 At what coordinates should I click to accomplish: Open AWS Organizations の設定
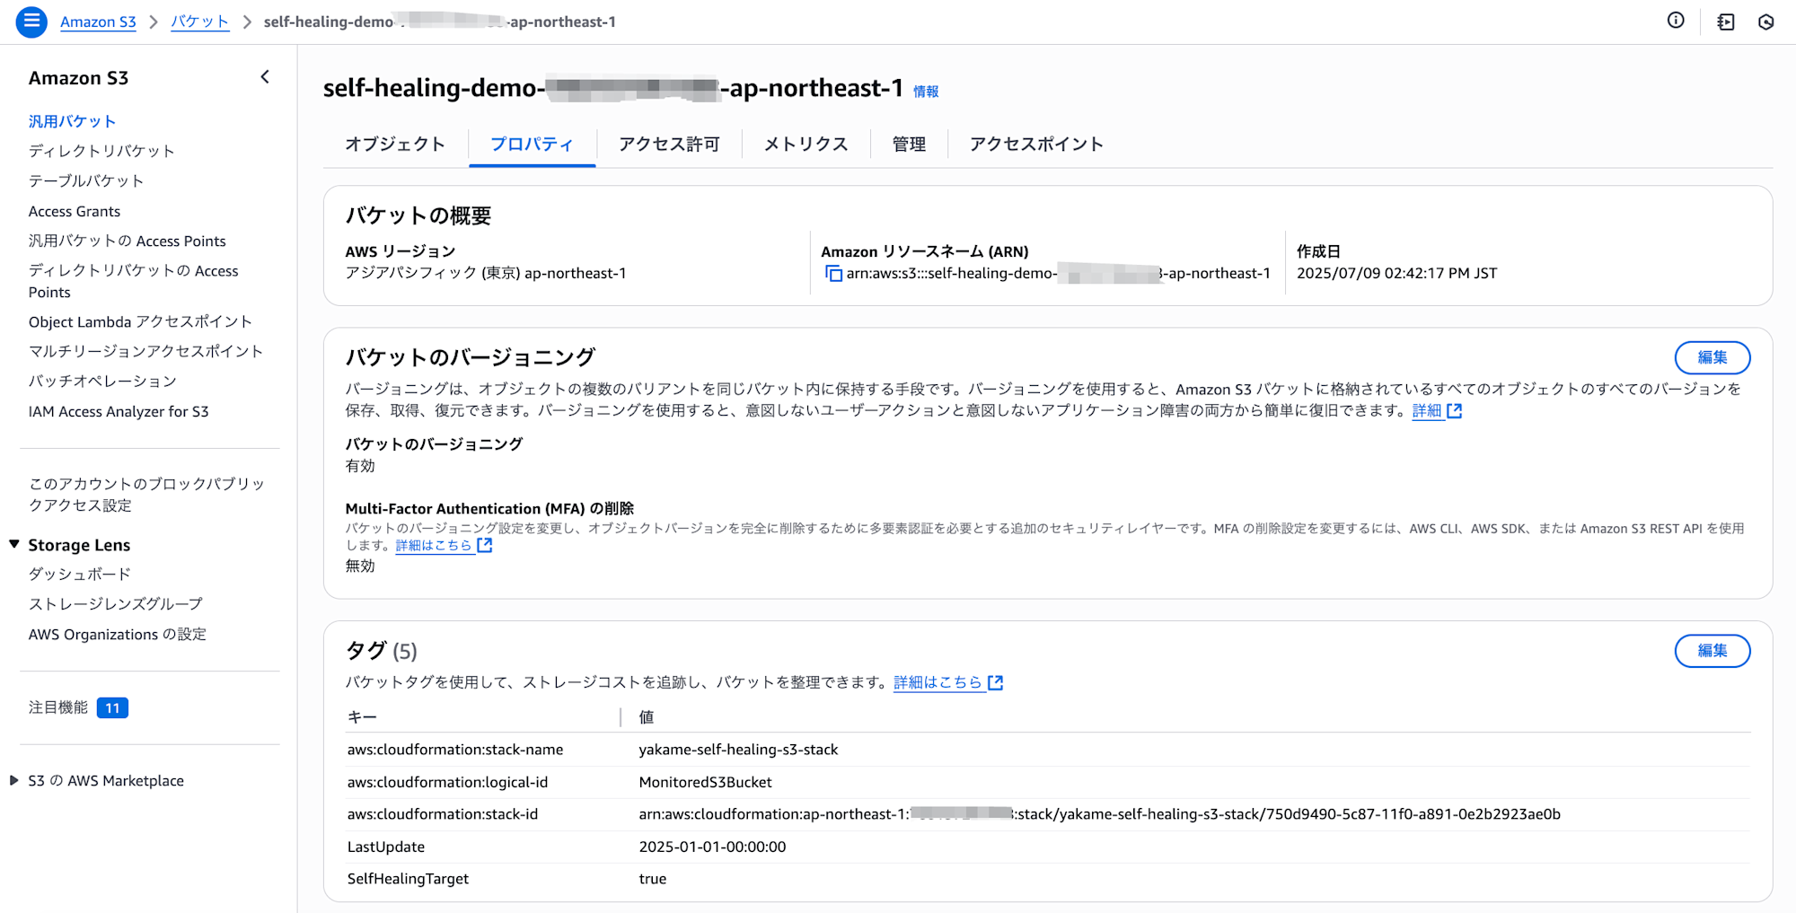[x=118, y=634]
